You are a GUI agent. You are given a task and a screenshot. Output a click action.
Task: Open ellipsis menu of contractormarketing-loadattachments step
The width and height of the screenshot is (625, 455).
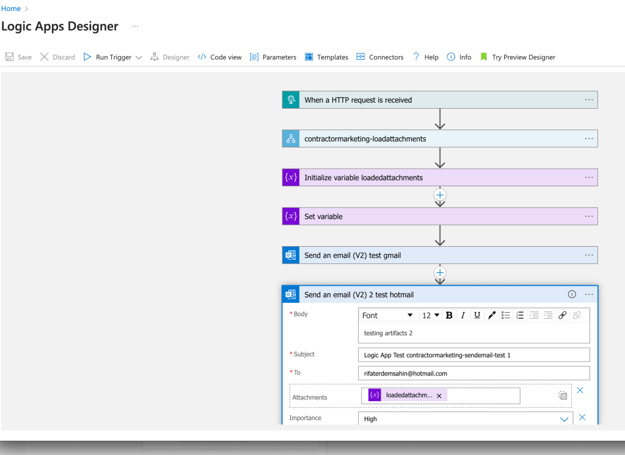coord(589,139)
